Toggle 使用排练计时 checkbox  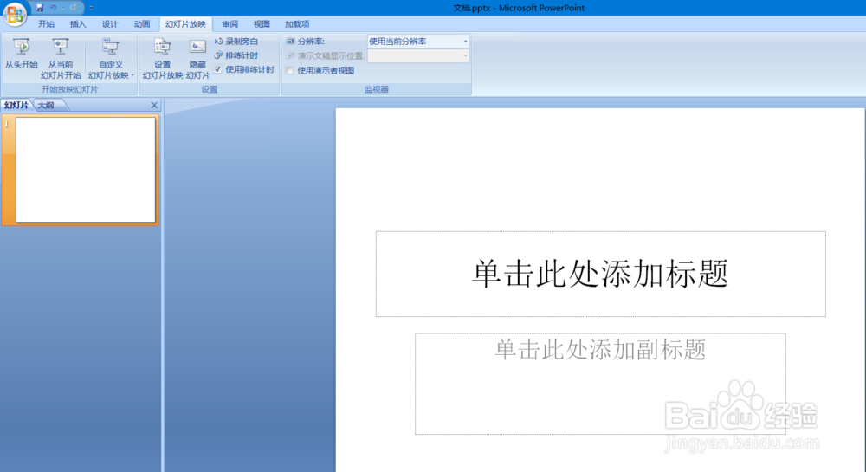click(x=218, y=69)
